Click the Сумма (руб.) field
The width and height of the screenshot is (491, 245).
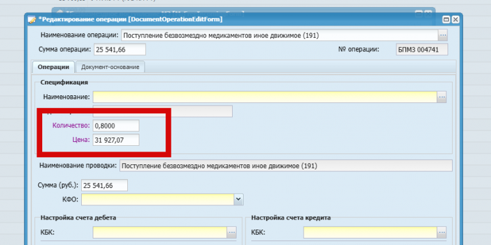(x=104, y=185)
